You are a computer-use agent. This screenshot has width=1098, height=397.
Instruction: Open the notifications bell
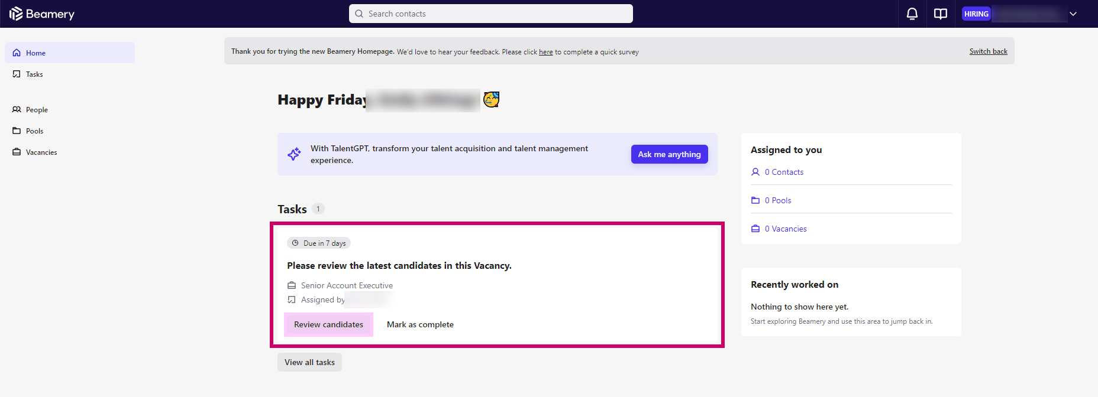pyautogui.click(x=912, y=14)
